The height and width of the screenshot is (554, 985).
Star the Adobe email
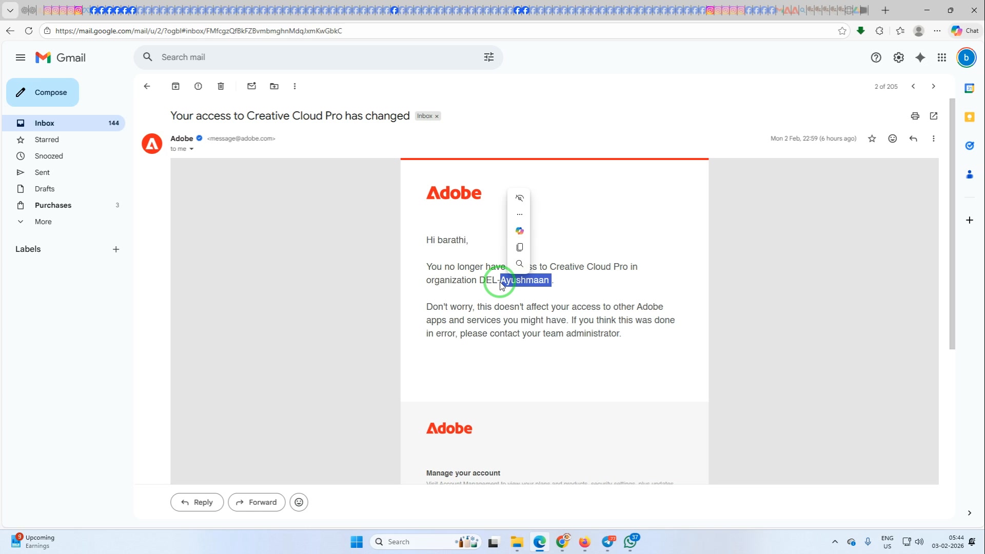coord(872,138)
